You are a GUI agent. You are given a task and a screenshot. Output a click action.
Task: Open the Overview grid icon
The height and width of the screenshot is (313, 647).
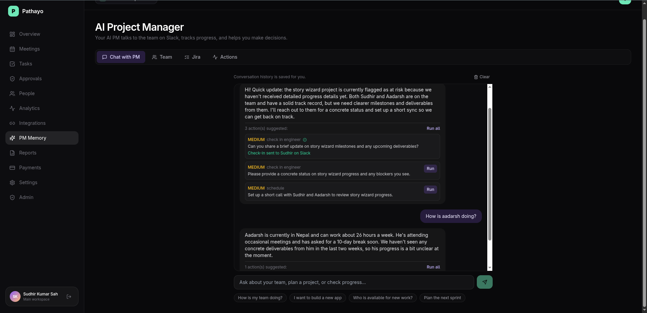(12, 34)
